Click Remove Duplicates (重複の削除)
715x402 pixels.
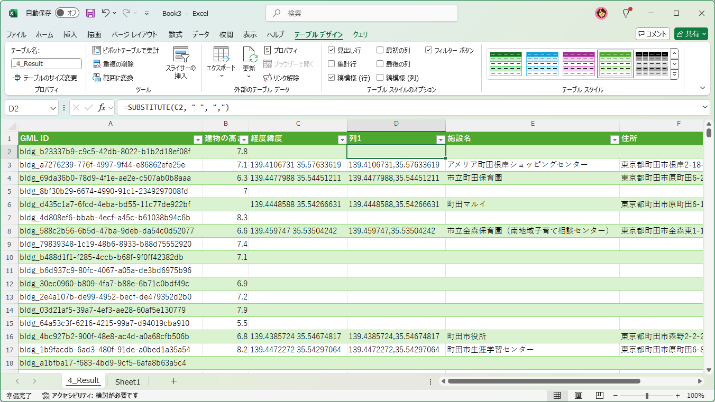(114, 64)
